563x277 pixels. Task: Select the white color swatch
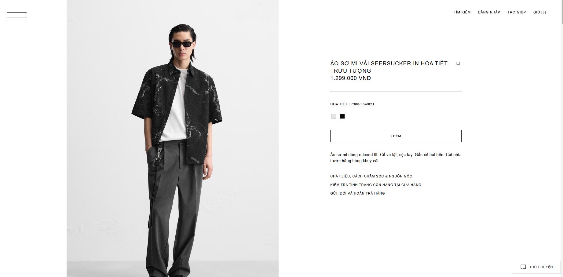pyautogui.click(x=334, y=116)
